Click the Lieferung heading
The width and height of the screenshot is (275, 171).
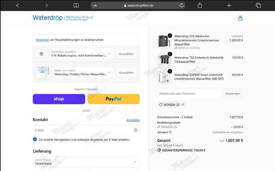(x=42, y=151)
